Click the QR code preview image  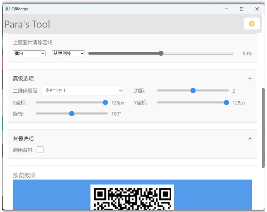click(x=132, y=197)
